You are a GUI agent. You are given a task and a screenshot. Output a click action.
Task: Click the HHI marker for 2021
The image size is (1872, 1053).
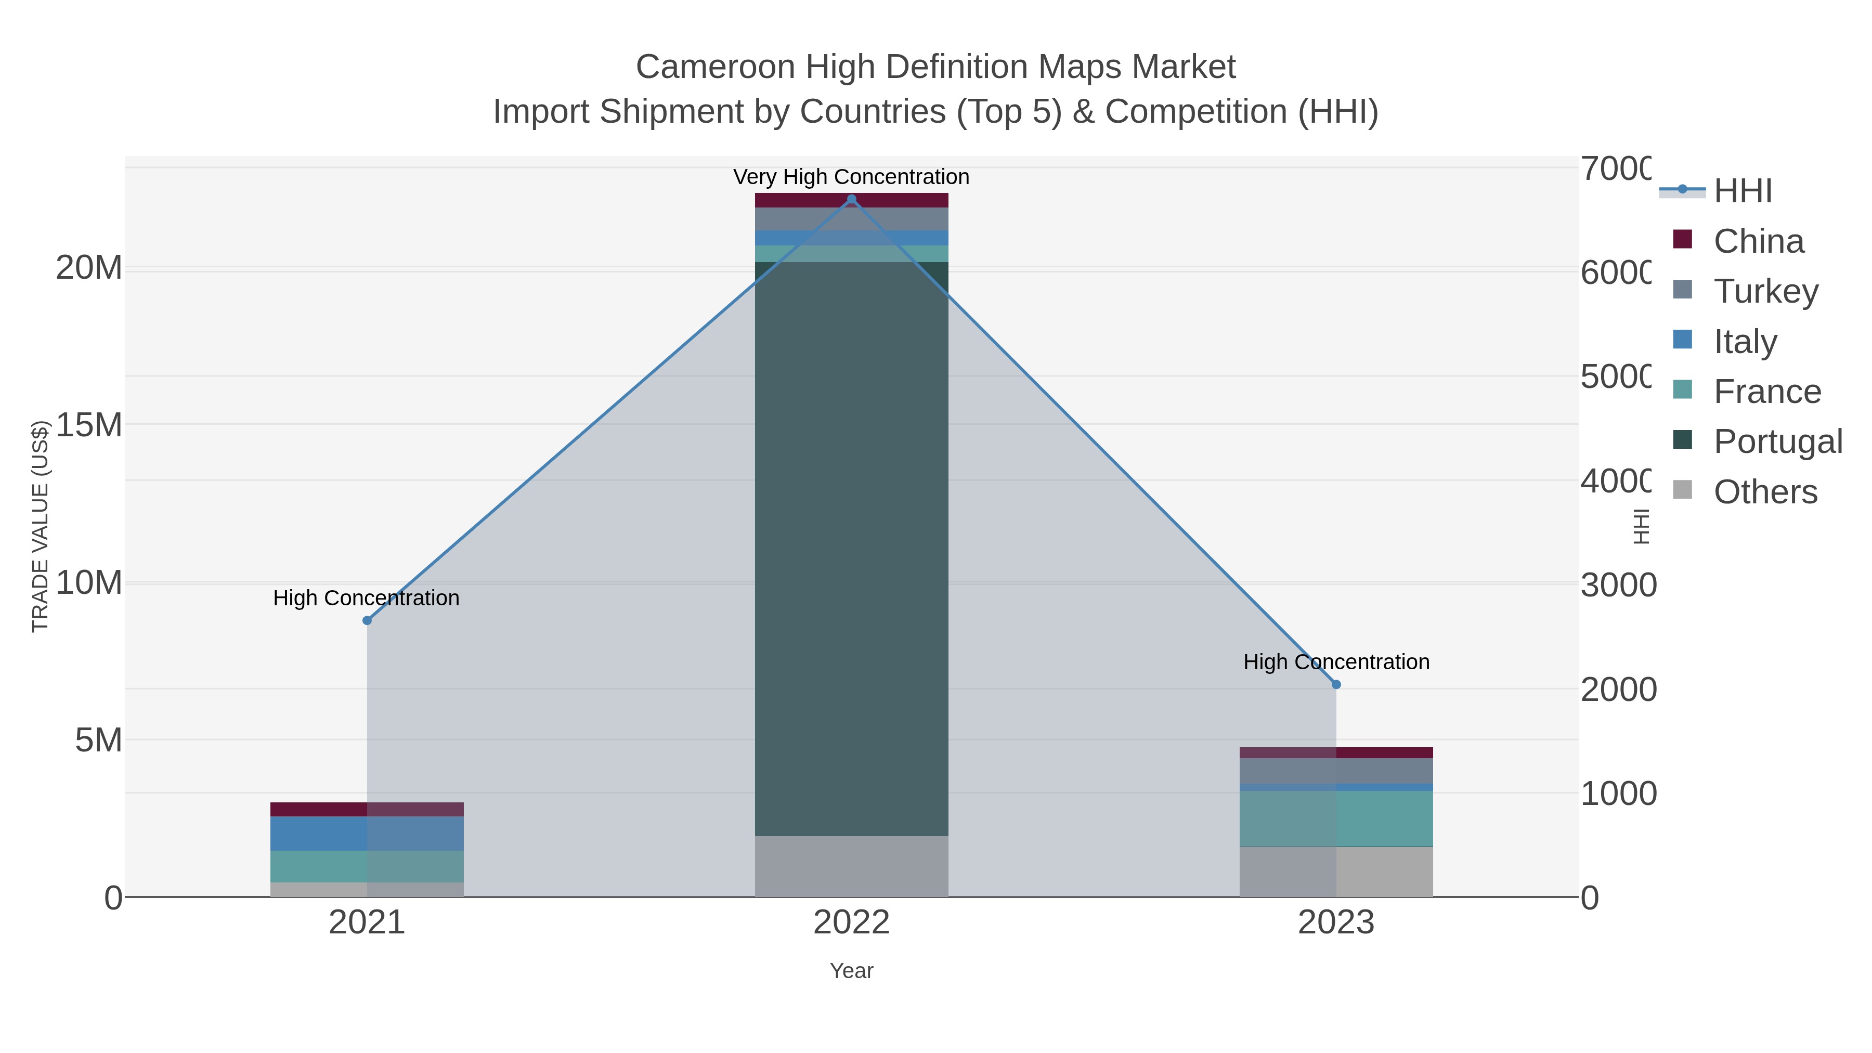(367, 620)
